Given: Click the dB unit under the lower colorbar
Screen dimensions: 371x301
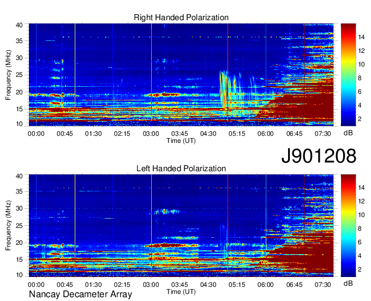Looking at the screenshot, I should [x=348, y=284].
